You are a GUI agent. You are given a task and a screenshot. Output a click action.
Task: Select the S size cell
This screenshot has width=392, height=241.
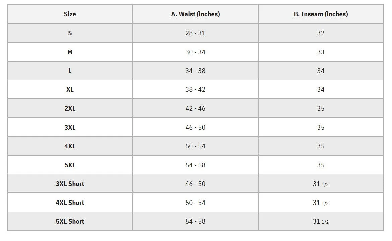70,33
